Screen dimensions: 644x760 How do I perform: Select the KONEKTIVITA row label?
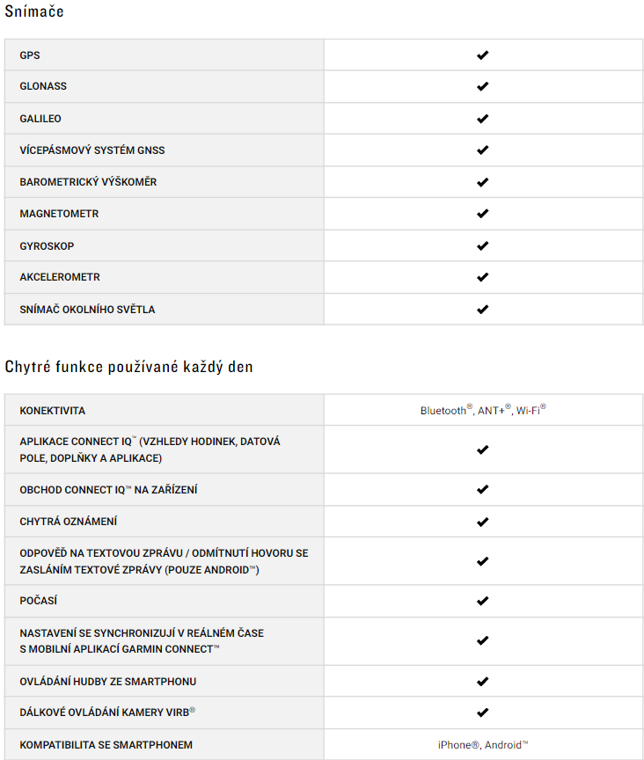pyautogui.click(x=53, y=411)
